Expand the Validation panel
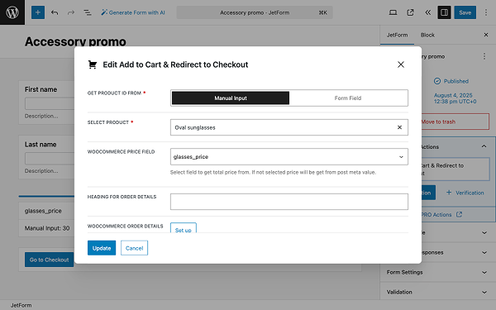Screen dimensions: 496x310 click(438, 292)
